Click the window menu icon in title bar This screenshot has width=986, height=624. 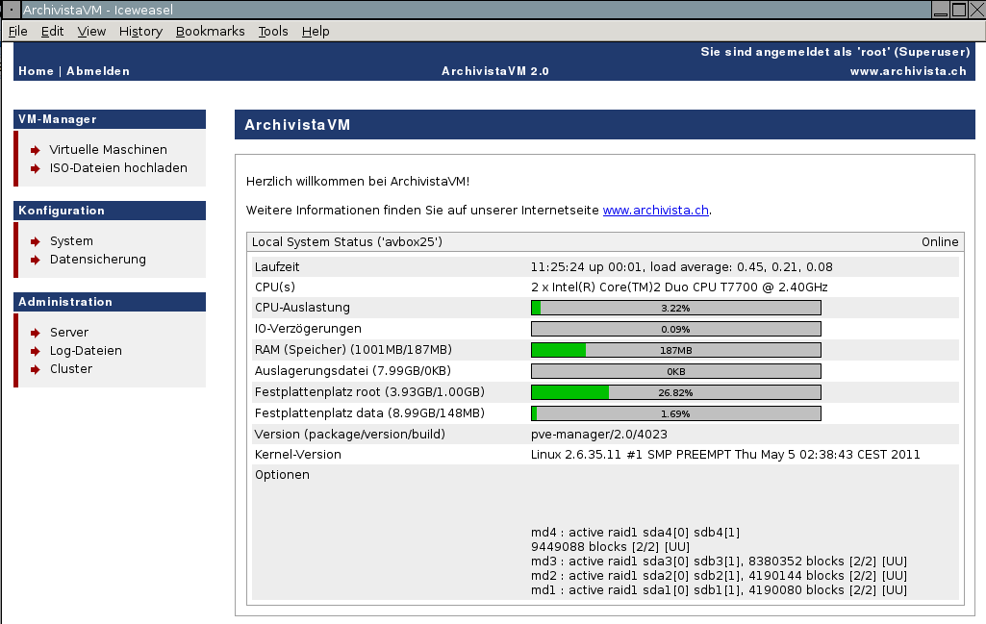point(10,10)
